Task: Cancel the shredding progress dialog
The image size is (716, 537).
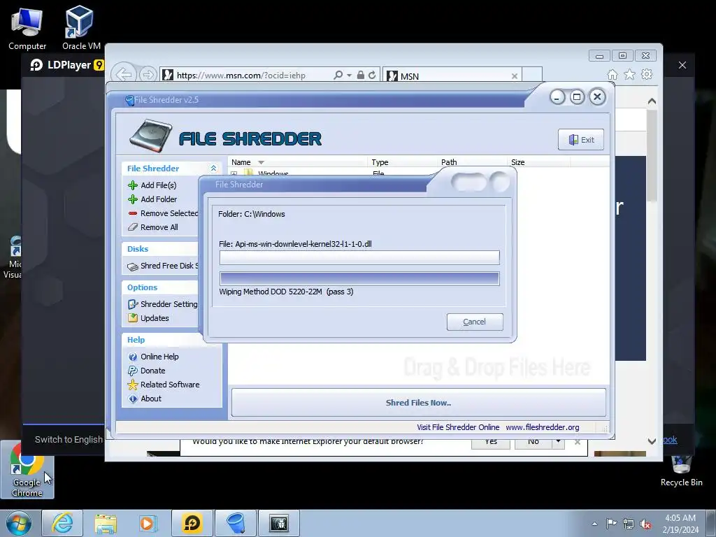Action: click(x=475, y=322)
